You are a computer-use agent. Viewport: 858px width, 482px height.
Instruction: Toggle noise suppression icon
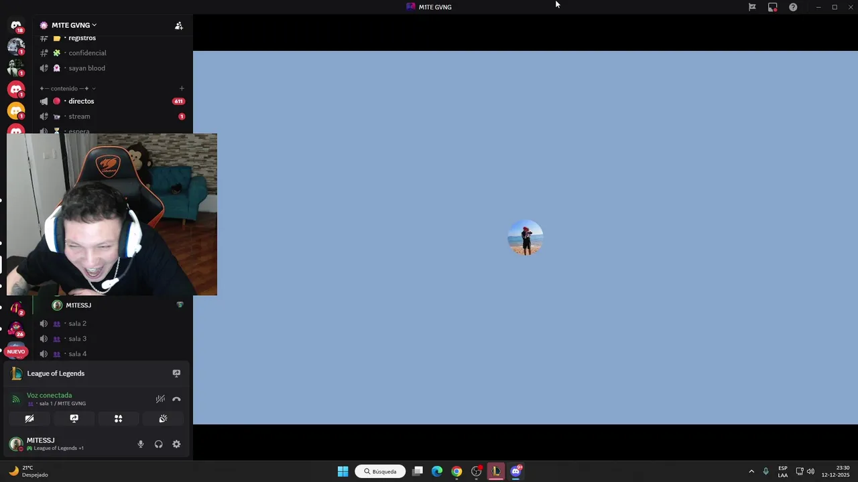pos(160,399)
